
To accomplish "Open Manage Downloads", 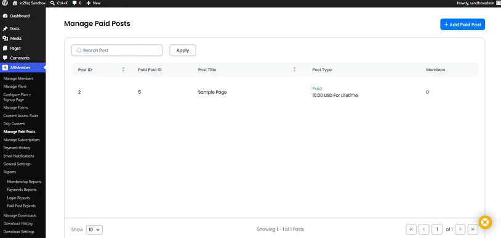I will 20,215.
